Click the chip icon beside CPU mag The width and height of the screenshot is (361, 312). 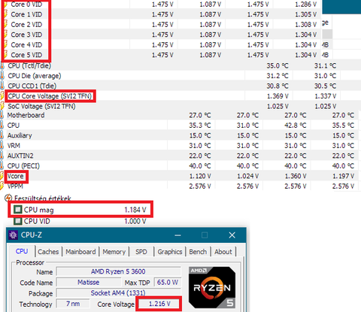click(x=17, y=210)
